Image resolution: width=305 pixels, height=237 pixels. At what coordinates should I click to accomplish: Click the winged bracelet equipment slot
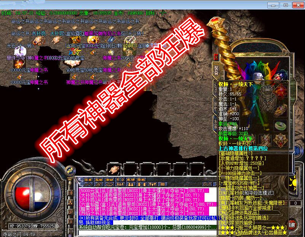(280, 109)
